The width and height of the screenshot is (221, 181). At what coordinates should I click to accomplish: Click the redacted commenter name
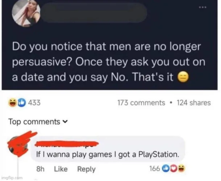pos(67,144)
